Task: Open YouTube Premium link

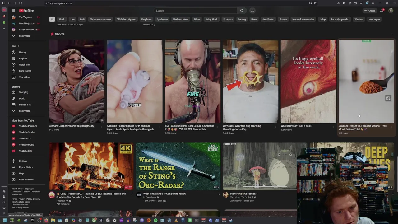Action: pos(28,126)
